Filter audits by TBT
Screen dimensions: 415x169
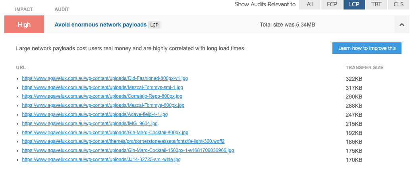[376, 5]
